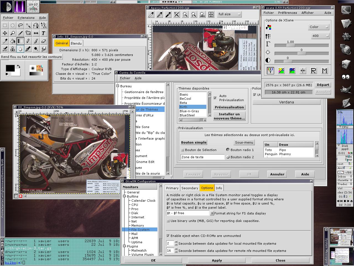The height and width of the screenshot is (266, 354).
Task: Choose the pencil tool in GIMP toolbox
Action: click(28, 41)
